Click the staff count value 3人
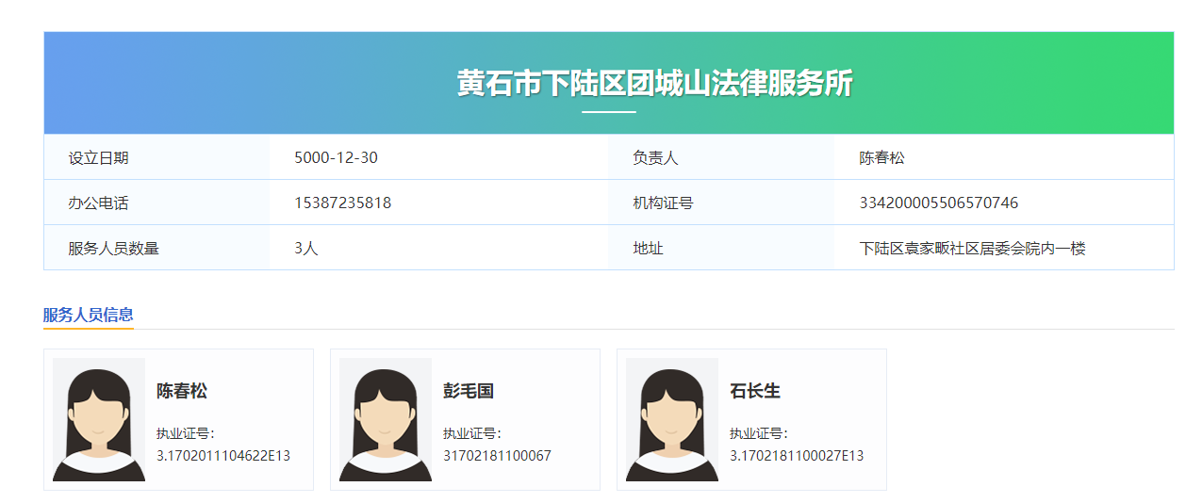The height and width of the screenshot is (503, 1186). coord(306,249)
